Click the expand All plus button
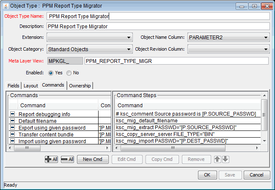The width and height of the screenshot is (275, 190). [51, 159]
